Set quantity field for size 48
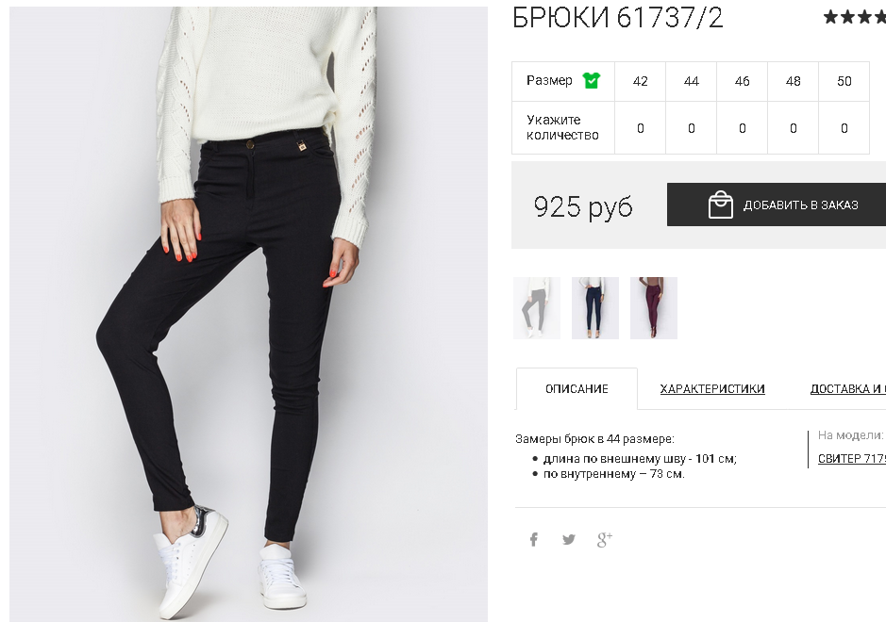886x622 pixels. click(x=793, y=128)
